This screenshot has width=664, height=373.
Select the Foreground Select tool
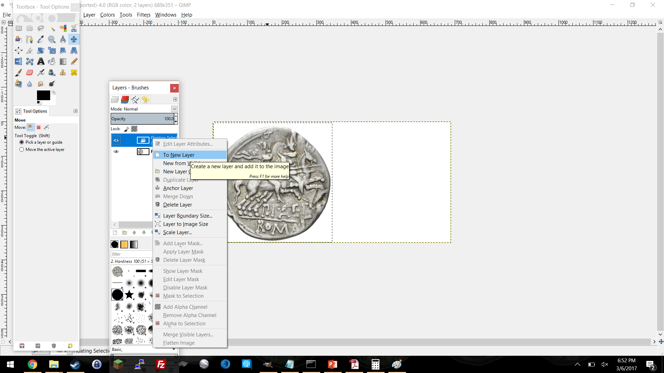point(19,39)
